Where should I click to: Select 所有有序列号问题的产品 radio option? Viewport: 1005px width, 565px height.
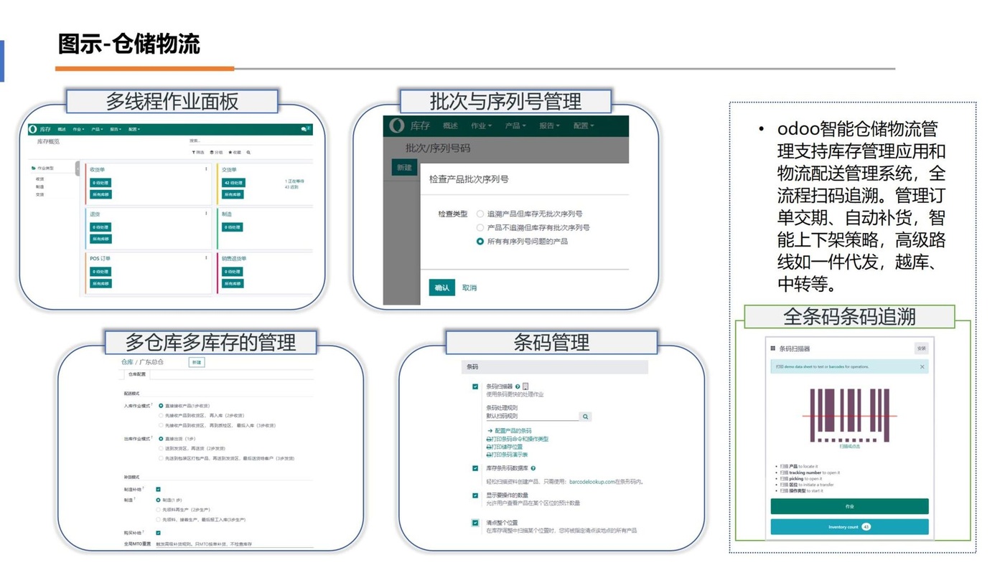[x=480, y=242]
